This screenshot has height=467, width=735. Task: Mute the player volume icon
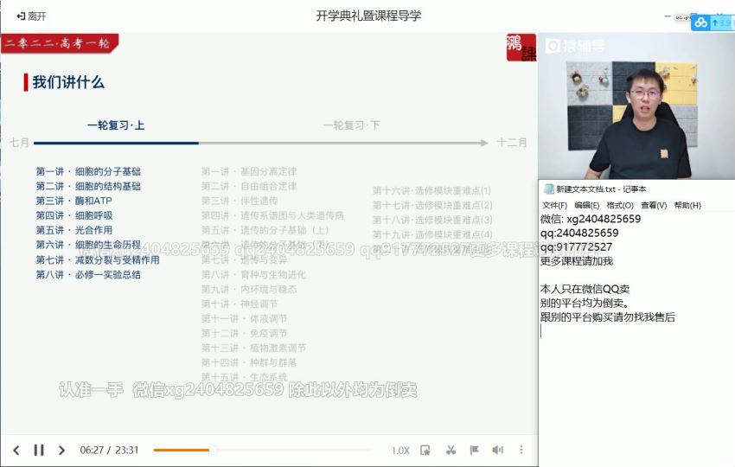[x=497, y=450]
